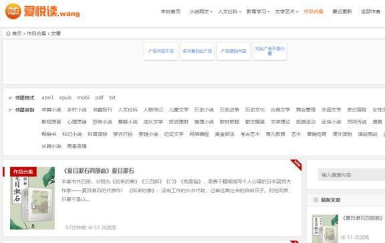Select the 穿越小说 category
Image resolution: width=385 pixels, height=243 pixels.
point(148,134)
